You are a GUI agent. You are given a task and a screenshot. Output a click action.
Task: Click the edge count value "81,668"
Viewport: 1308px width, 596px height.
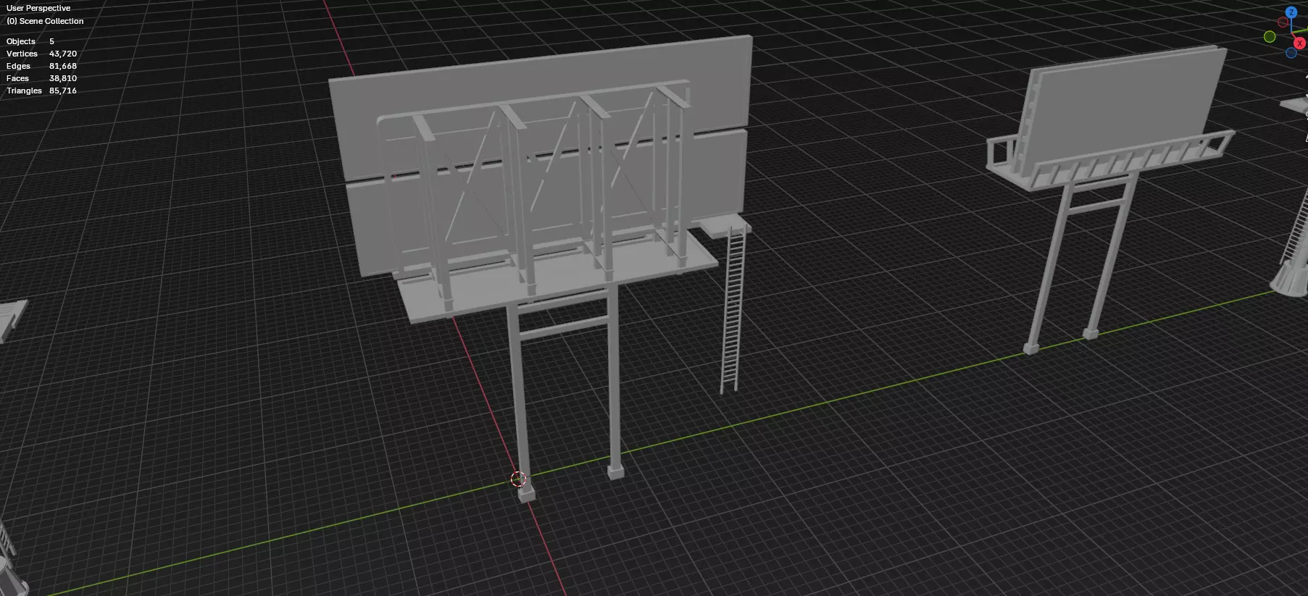coord(63,66)
